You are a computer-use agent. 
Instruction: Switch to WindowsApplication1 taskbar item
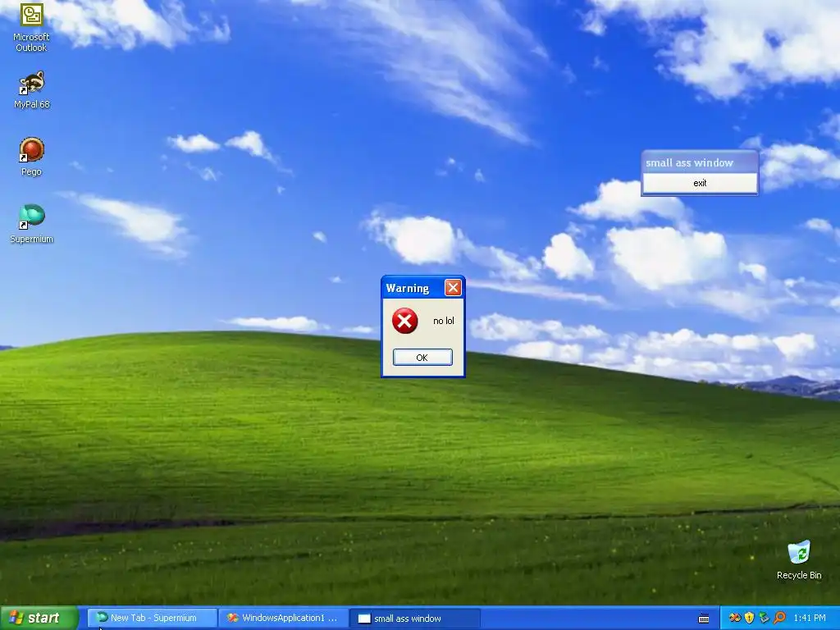click(x=284, y=619)
